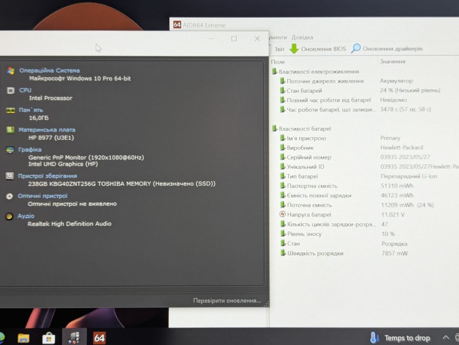Image resolution: width=459 pixels, height=345 pixels.
Task: Open the Пристрої зберігання section link
Action: (x=47, y=176)
